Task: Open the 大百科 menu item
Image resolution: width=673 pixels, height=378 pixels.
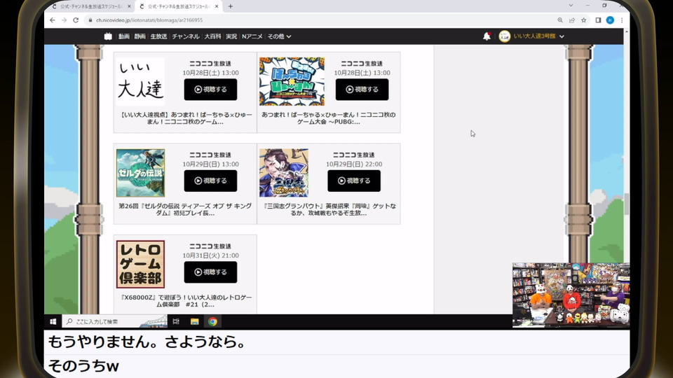Action: 212,36
